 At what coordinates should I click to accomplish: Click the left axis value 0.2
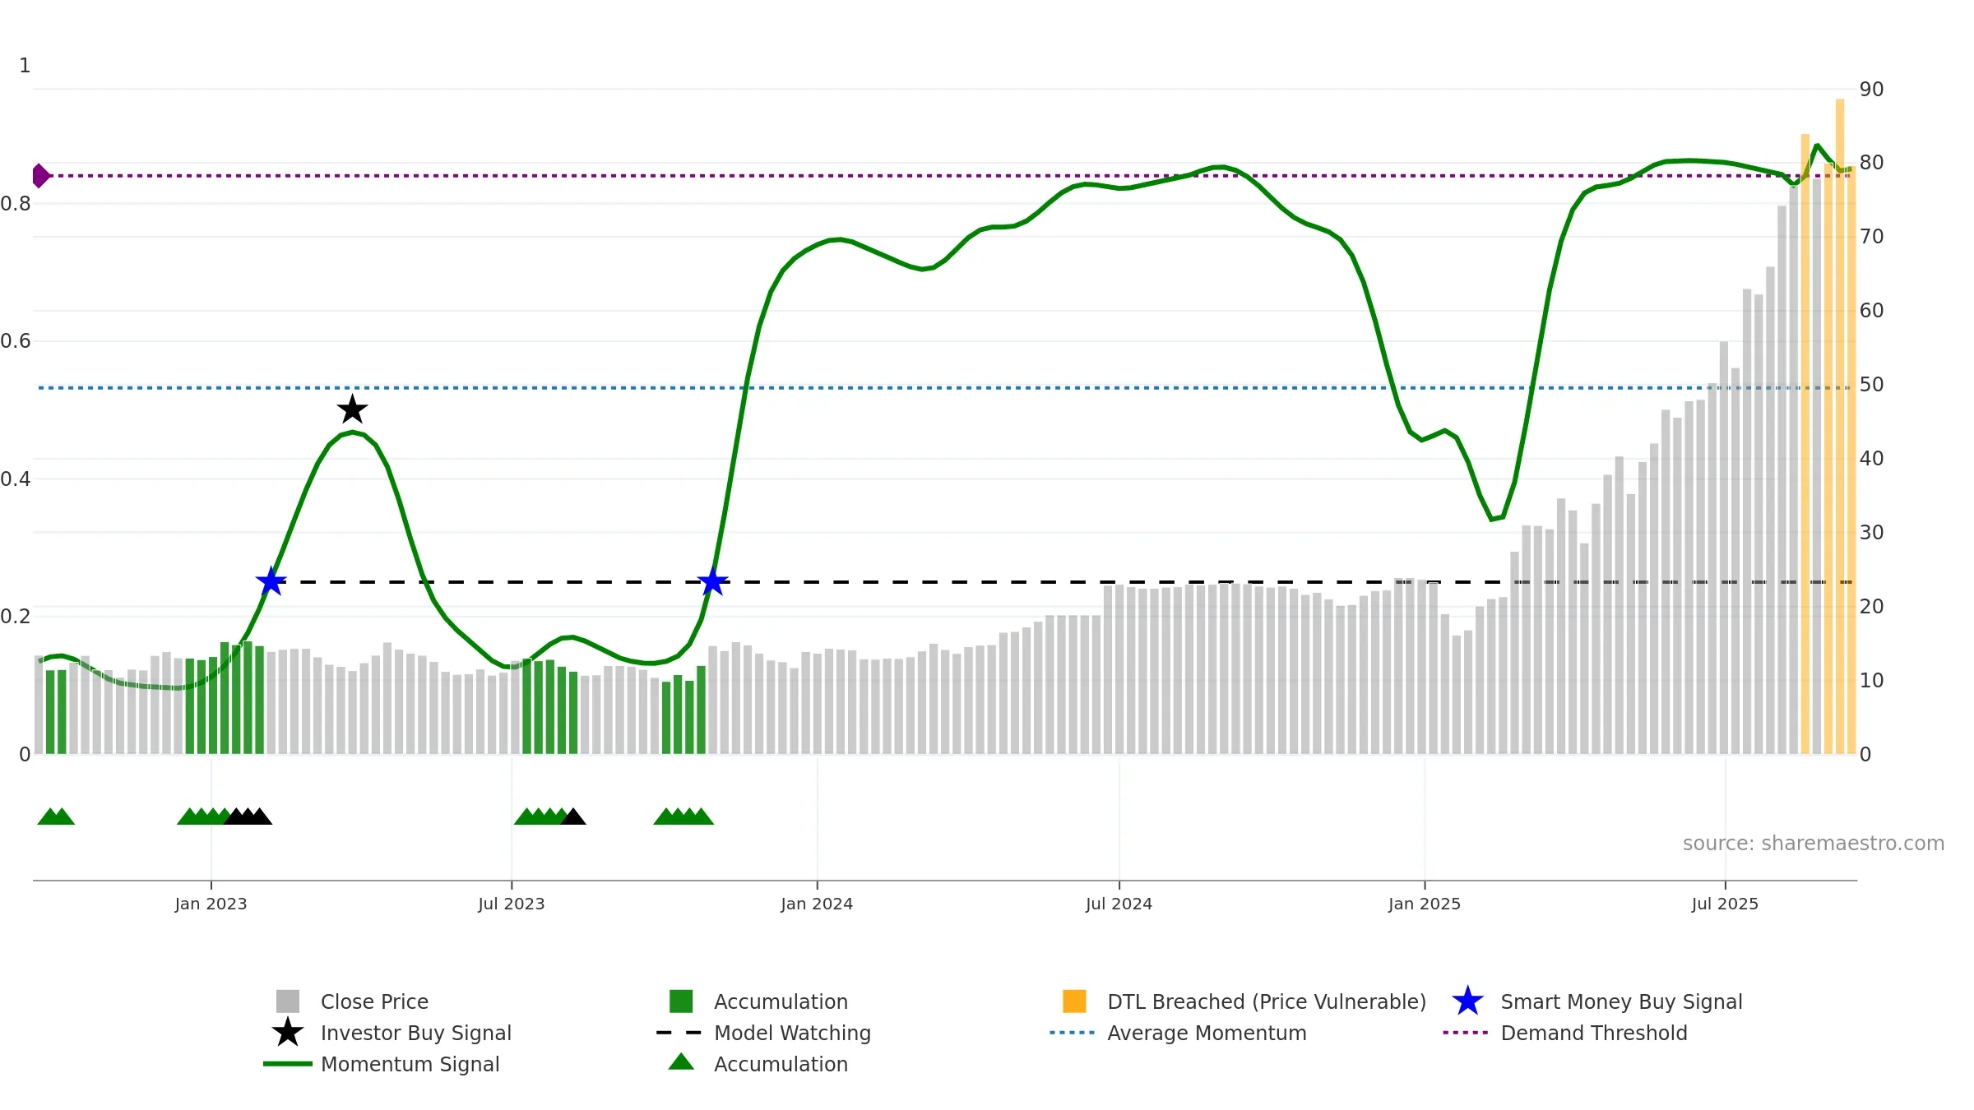16,617
